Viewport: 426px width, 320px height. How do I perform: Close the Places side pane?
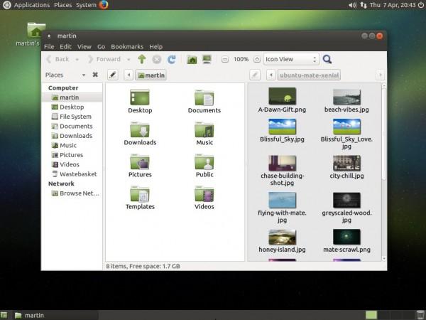[95, 75]
